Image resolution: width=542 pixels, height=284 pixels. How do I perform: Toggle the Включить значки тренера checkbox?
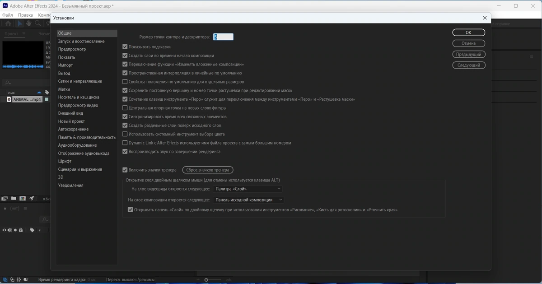coord(125,170)
